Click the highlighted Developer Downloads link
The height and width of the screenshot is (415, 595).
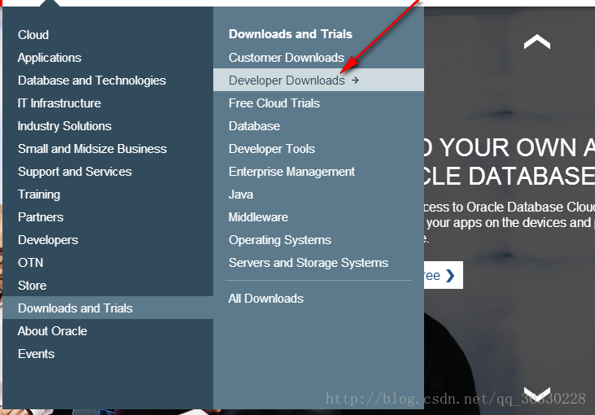click(318, 80)
